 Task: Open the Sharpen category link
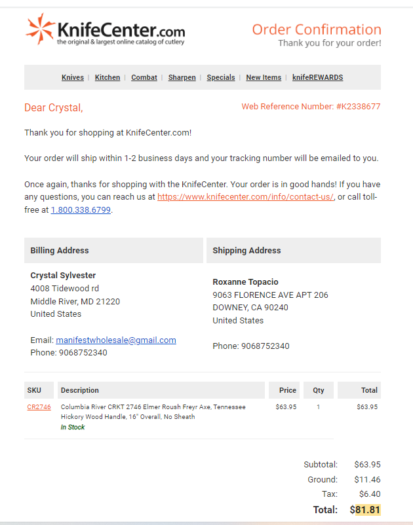click(182, 77)
